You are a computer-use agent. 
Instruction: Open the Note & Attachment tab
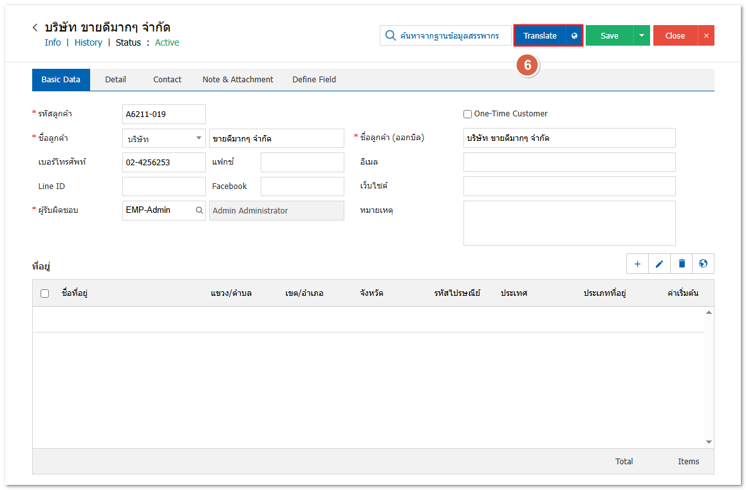[238, 80]
